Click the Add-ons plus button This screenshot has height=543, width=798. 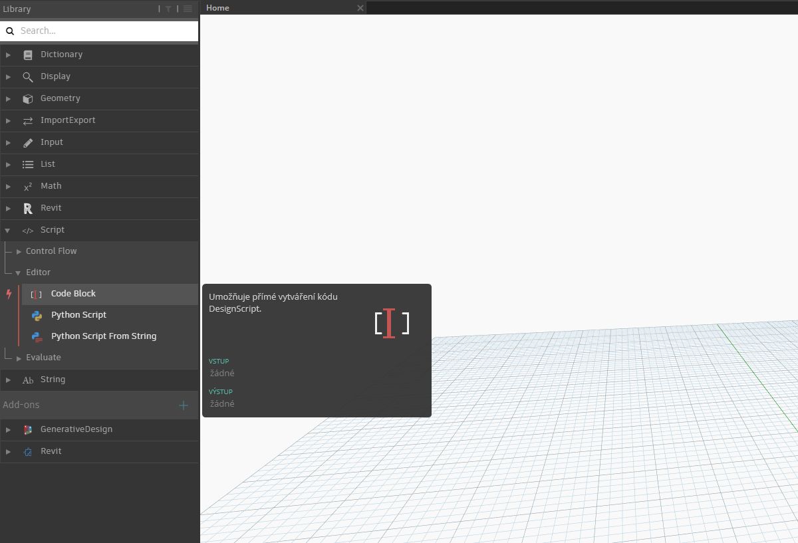[x=184, y=405]
